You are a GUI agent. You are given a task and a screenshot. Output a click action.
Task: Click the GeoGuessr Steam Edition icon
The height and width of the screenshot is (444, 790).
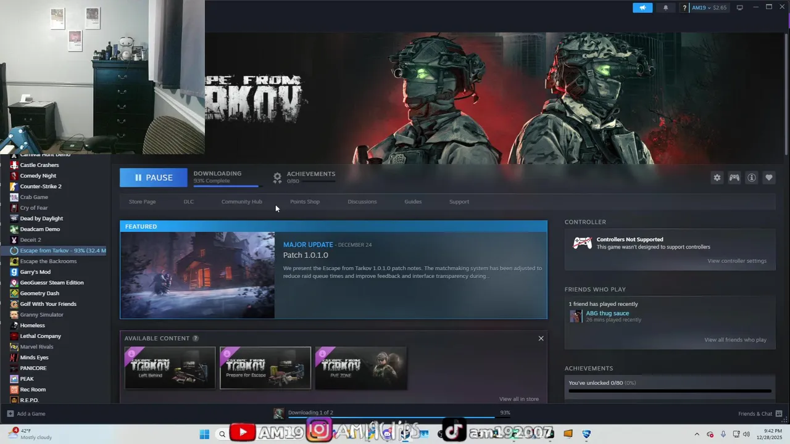14,282
